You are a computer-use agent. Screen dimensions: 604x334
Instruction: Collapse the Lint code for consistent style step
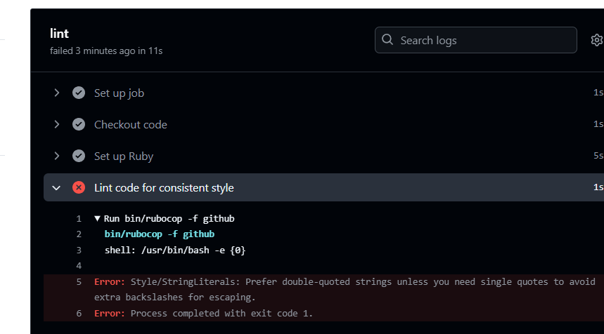coord(57,187)
